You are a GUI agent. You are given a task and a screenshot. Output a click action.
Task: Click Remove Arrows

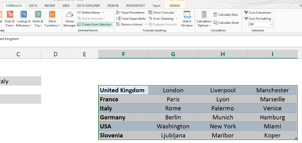[x=129, y=25]
